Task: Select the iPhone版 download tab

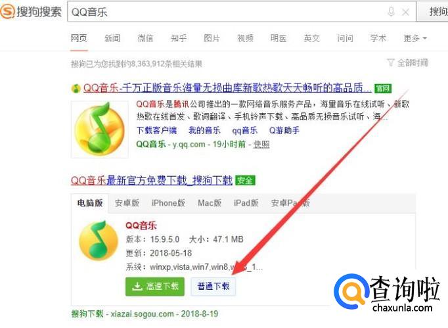Action: tap(168, 203)
